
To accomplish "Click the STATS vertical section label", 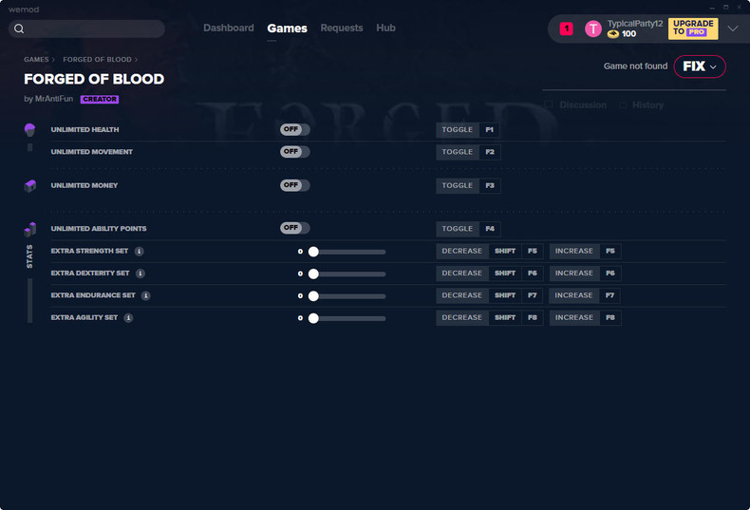I will pyautogui.click(x=29, y=256).
